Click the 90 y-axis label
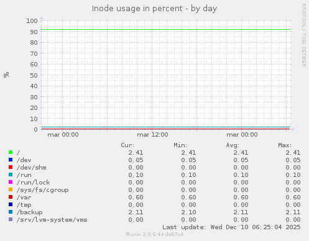This screenshot has width=309, height=241. click(34, 32)
